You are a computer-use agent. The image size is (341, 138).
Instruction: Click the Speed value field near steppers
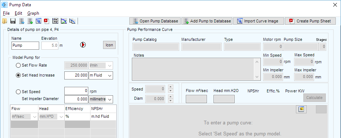[x=155, y=89]
